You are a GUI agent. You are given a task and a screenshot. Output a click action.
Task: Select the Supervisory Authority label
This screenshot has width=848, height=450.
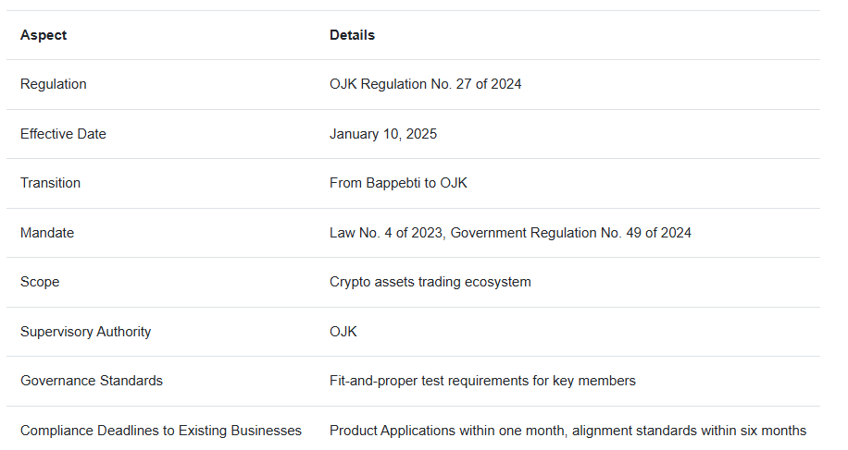[x=85, y=332]
